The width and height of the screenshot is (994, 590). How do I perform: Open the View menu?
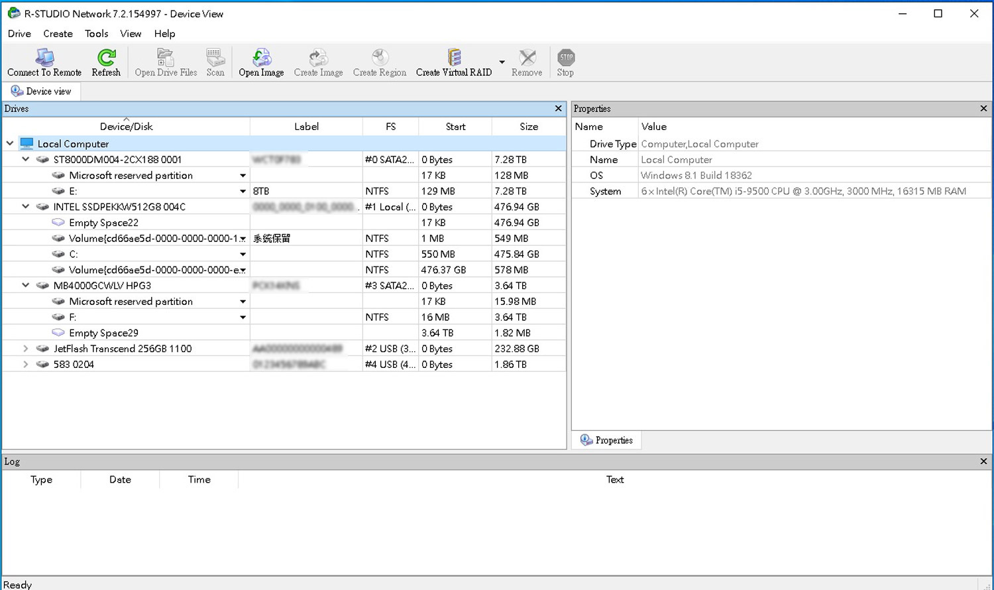(131, 33)
